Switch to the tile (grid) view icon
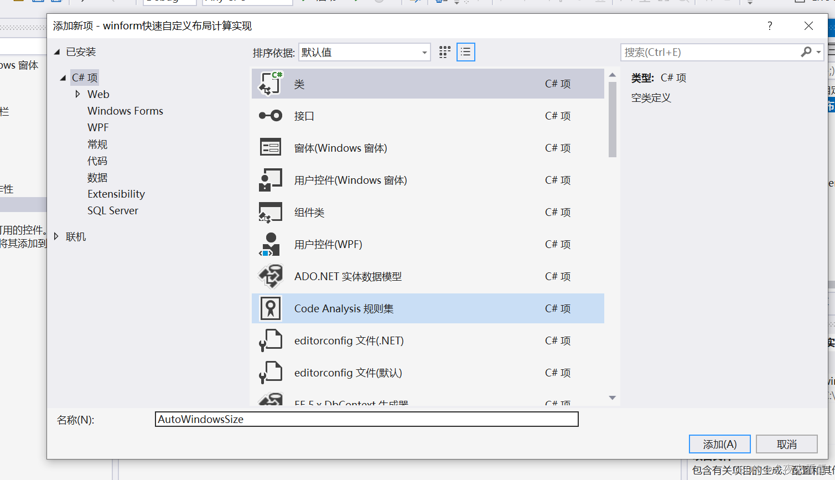Screen dimensions: 835x480 (x=445, y=52)
